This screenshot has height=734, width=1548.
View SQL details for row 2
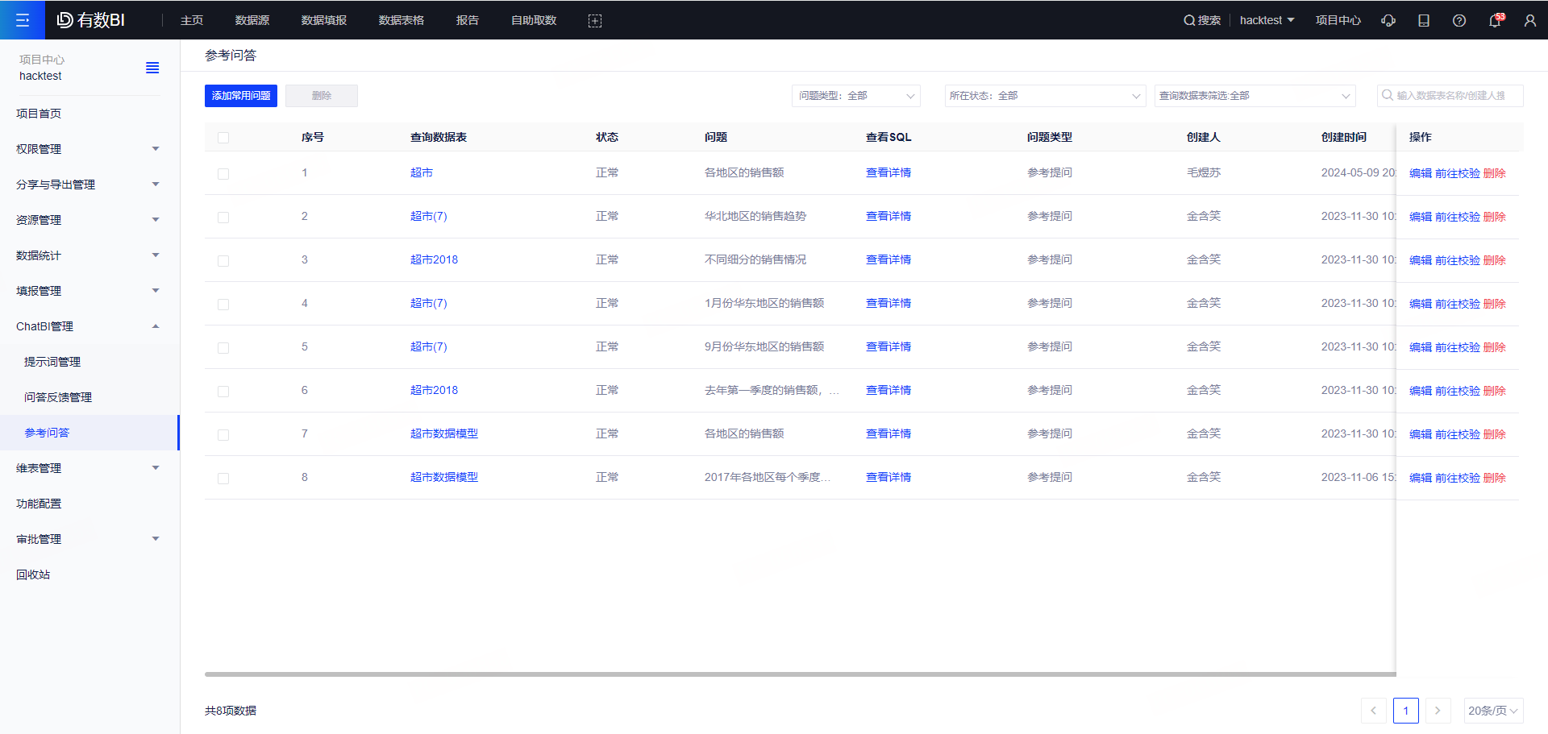click(x=888, y=216)
